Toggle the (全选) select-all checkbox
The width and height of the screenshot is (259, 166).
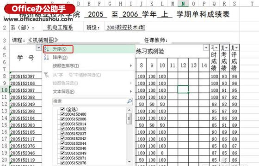[62, 109]
